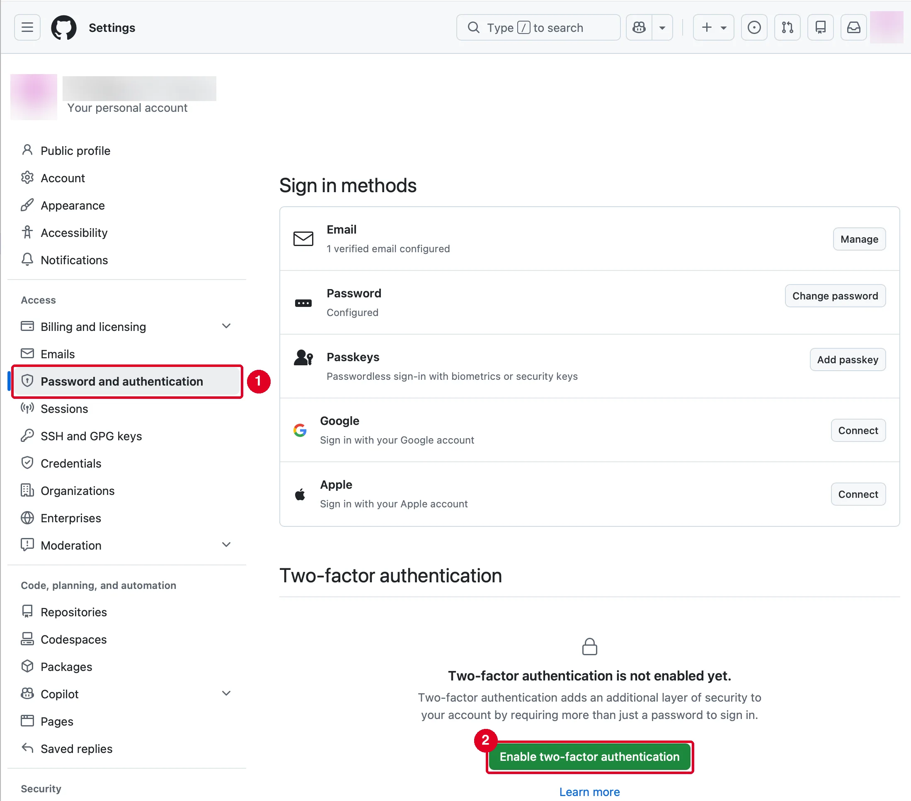Open Codespaces settings
Image resolution: width=911 pixels, height=801 pixels.
126,639
